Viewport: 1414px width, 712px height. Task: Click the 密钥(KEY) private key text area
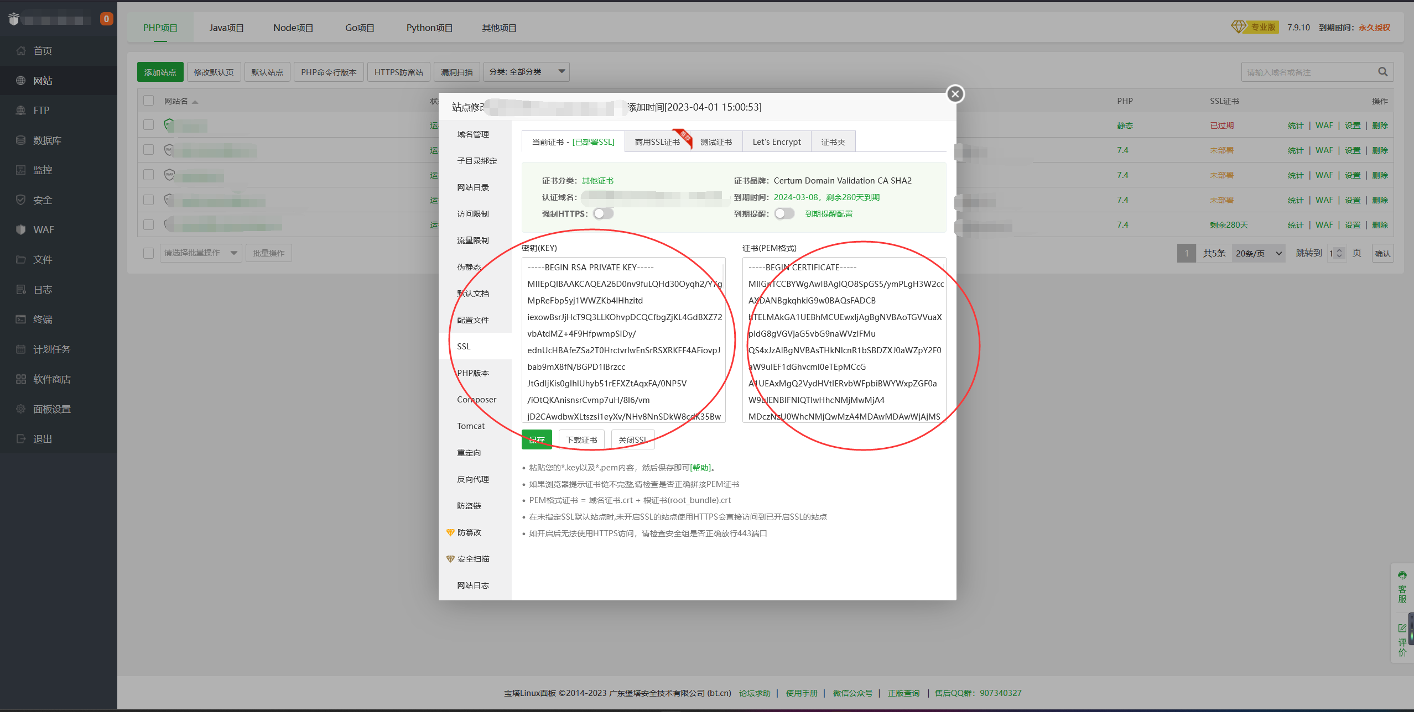[x=623, y=340]
